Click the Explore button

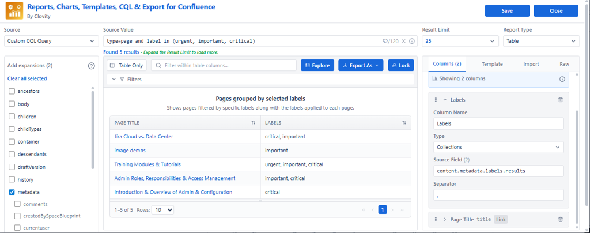[317, 66]
